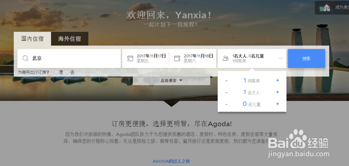This screenshot has height=166, width=349.
Task: Increase the number of 名儿童 children
Action: (x=277, y=104)
